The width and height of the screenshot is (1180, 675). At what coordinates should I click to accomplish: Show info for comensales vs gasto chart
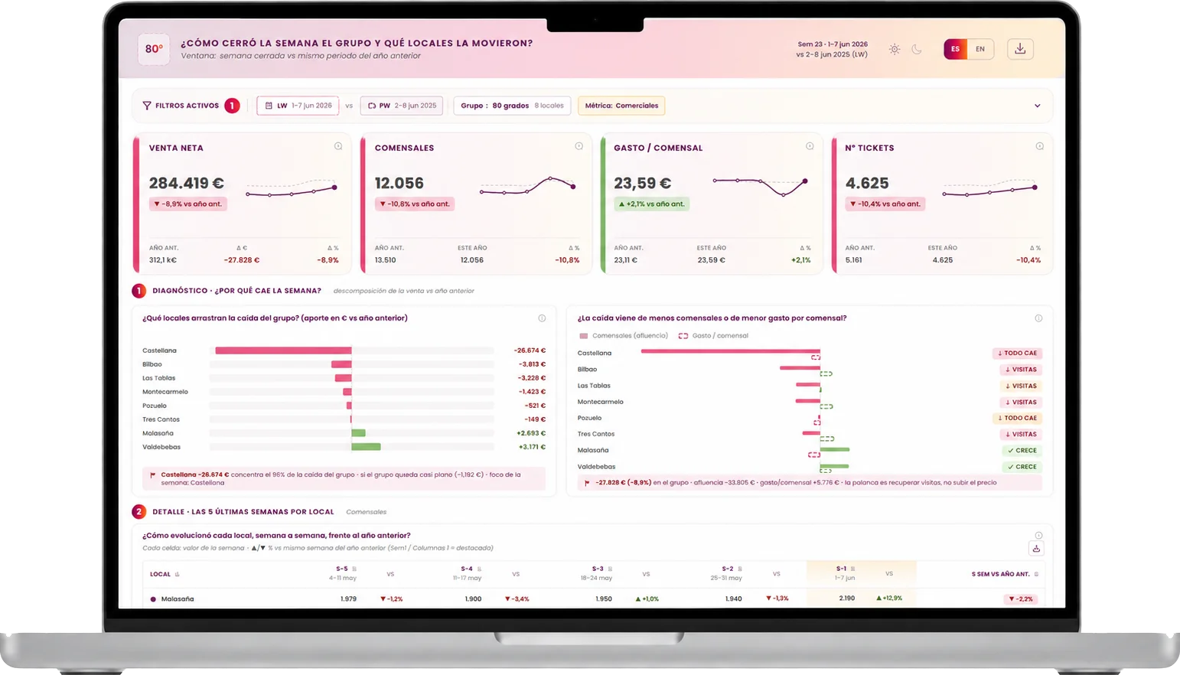(1038, 318)
